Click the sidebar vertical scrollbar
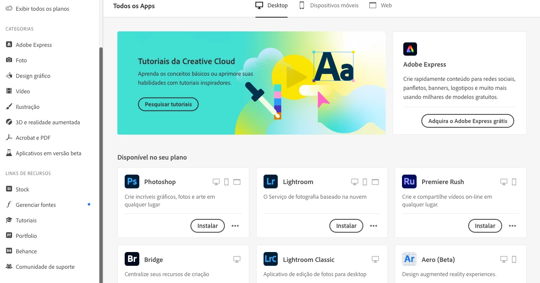Image resolution: width=540 pixels, height=283 pixels. (101, 165)
